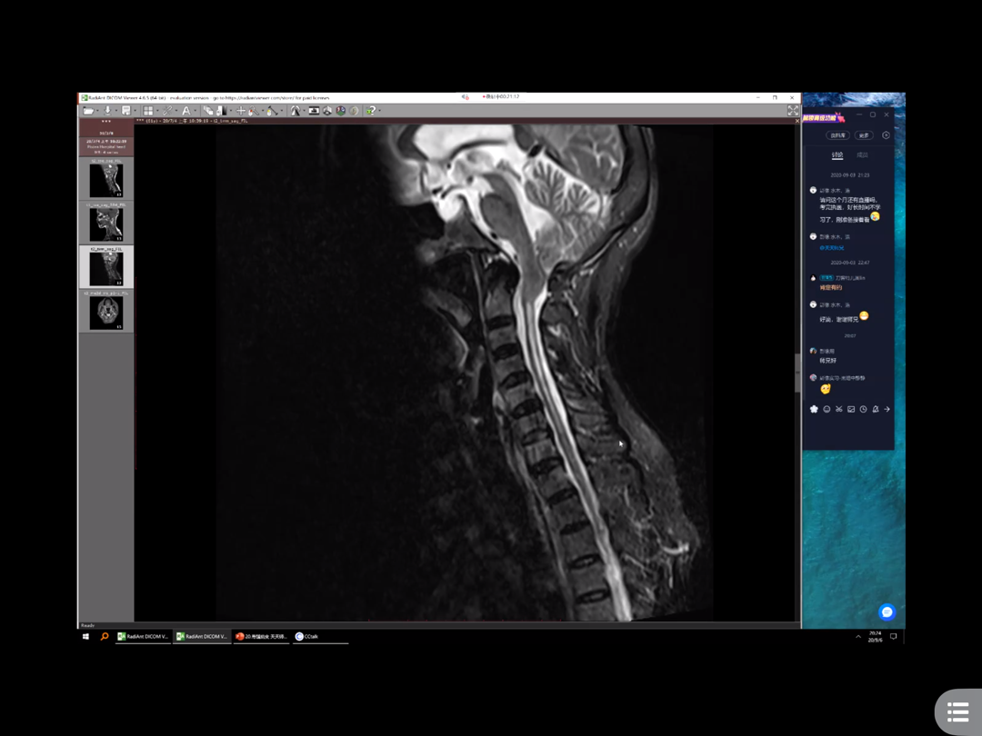This screenshot has width=982, height=736.
Task: Expand the dropdown arrow beside Open folder
Action: 97,111
